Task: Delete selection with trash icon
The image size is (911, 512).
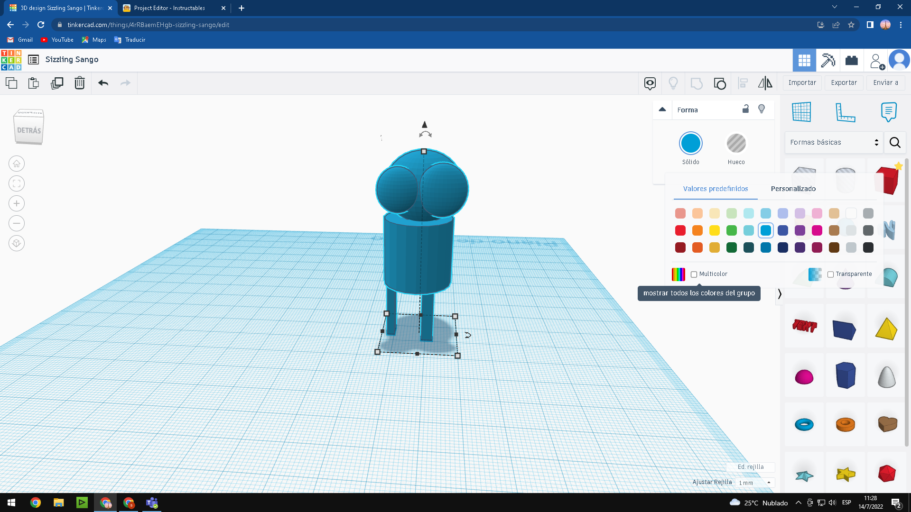Action: coord(80,83)
